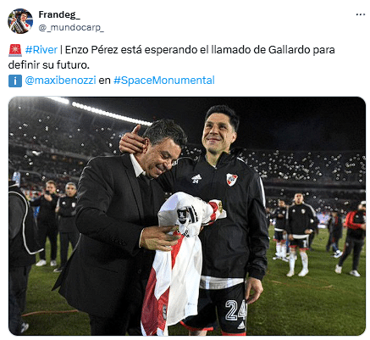Click the red siren emoji
This screenshot has height=340, width=370.
click(15, 50)
